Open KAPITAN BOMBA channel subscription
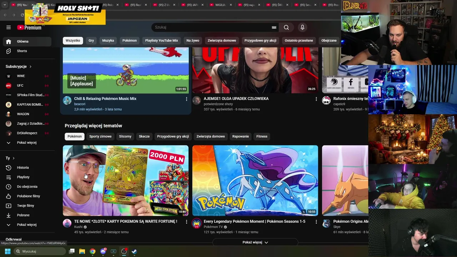Screen dimensions: 457x257 (x=27, y=105)
